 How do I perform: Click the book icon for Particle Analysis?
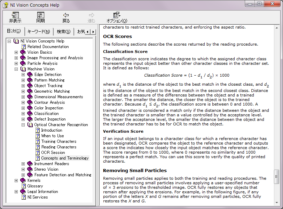tap(23, 64)
